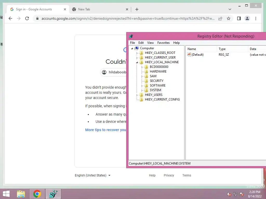The width and height of the screenshot is (266, 199).
Task: Sort by the Data column header
Action: (x=257, y=49)
